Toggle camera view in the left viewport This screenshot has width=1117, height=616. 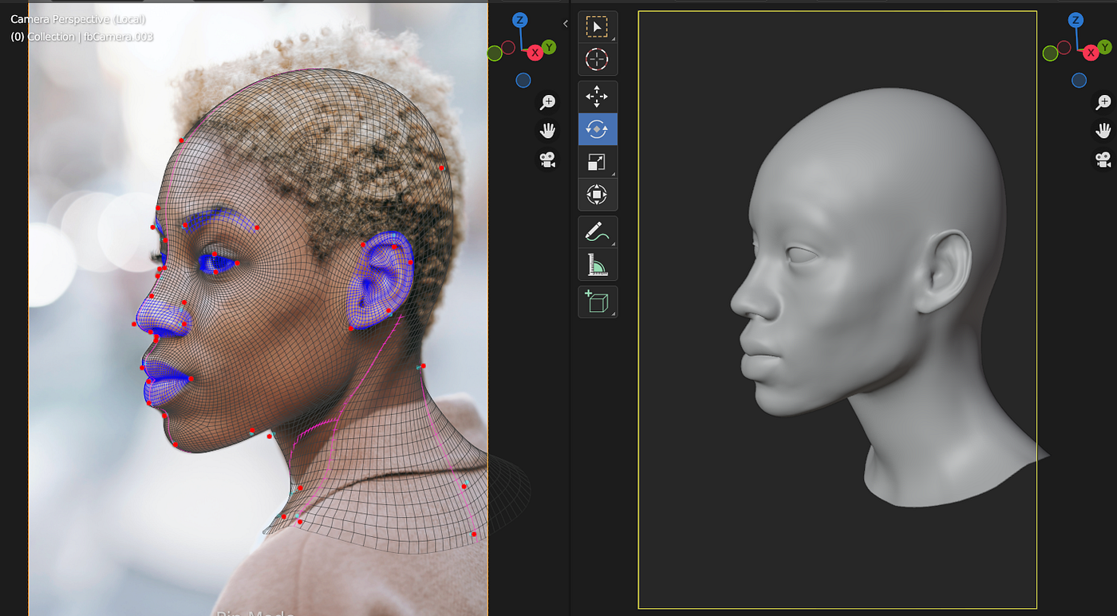[547, 160]
